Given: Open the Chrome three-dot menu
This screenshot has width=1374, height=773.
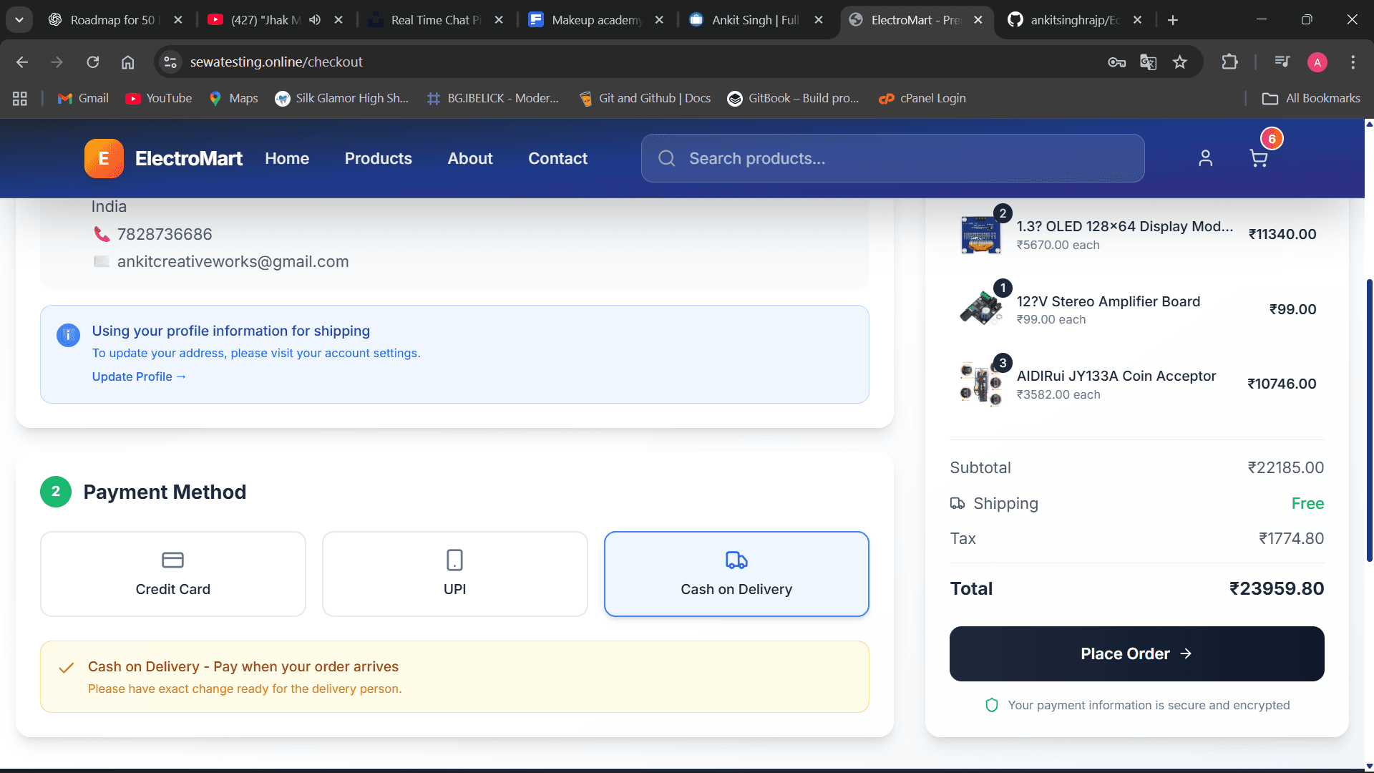Looking at the screenshot, I should [x=1353, y=62].
